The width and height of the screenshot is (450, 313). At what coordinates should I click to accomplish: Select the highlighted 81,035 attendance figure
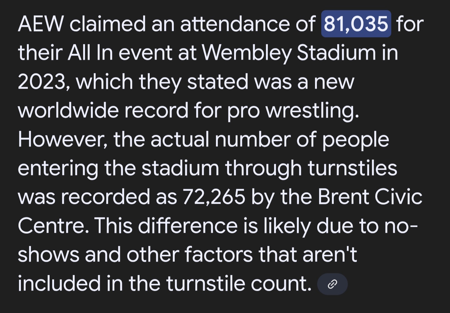point(356,24)
